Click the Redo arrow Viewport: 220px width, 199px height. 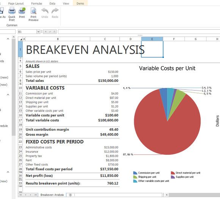55,11
